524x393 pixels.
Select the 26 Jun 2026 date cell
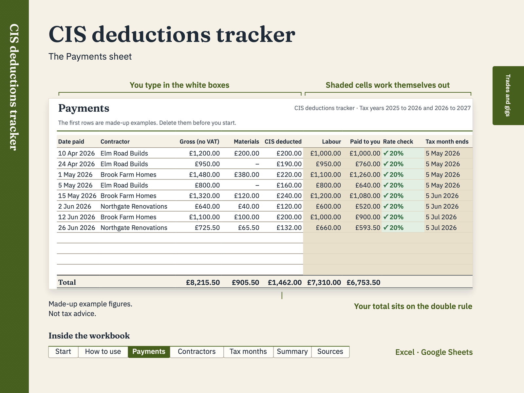click(x=77, y=228)
